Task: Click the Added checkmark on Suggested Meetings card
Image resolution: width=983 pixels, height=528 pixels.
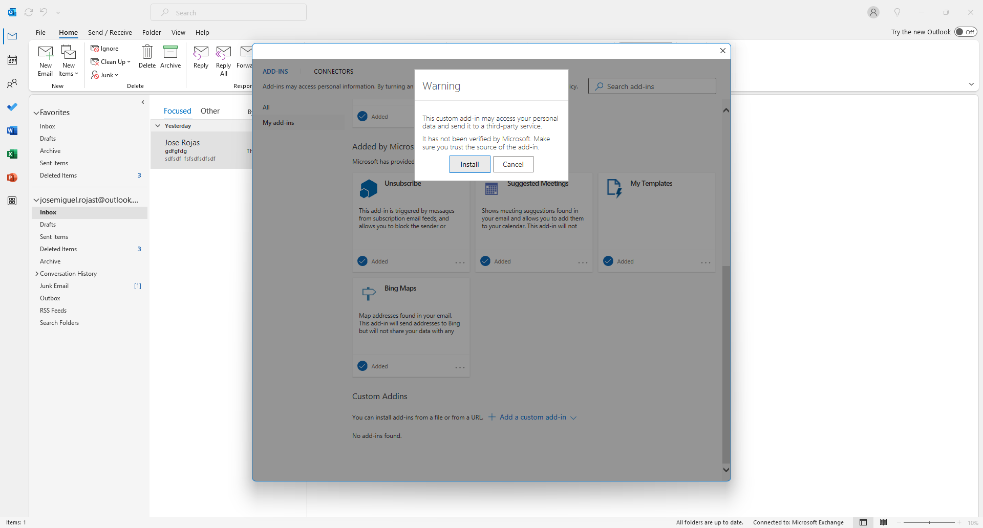Action: [485, 261]
